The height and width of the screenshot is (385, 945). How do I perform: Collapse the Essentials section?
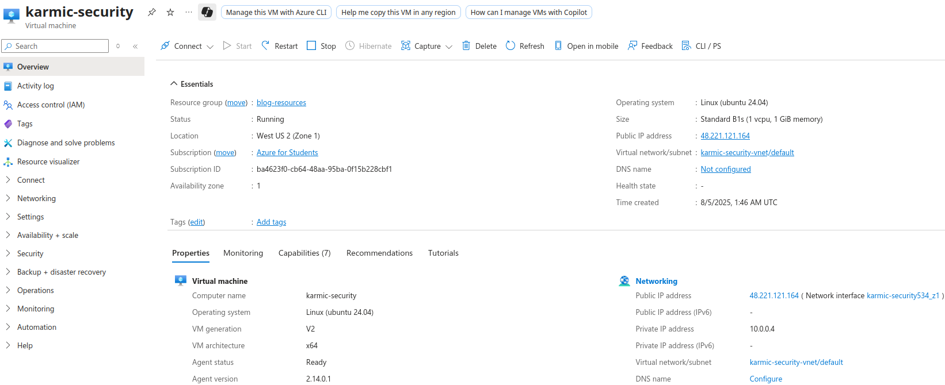point(192,84)
